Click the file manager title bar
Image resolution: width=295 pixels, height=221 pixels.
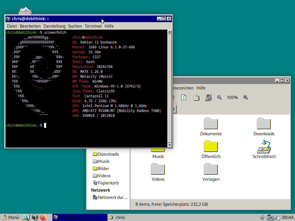point(224,81)
